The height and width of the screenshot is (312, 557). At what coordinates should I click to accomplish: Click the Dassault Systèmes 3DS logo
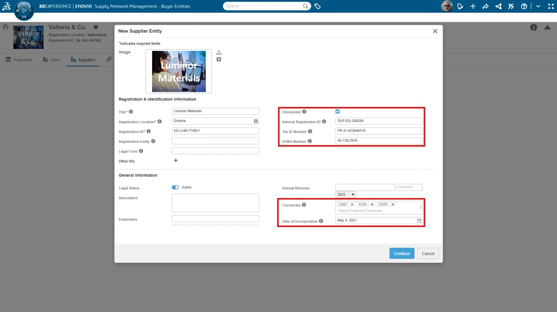pyautogui.click(x=6, y=6)
